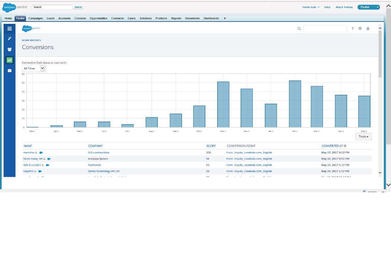Open the Aziz ALLOUCH prospect link

(32, 165)
